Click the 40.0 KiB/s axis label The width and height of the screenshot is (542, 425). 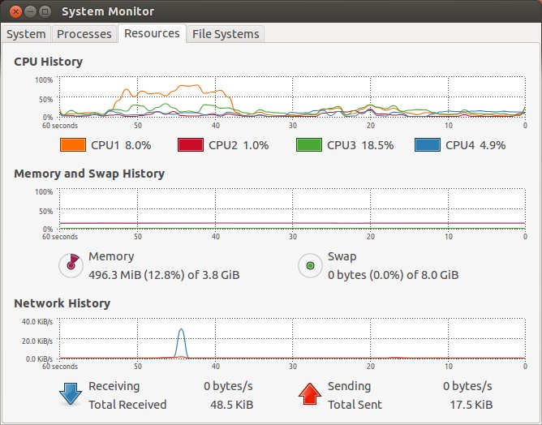click(x=37, y=322)
